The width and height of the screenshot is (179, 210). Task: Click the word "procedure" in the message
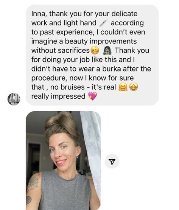coord(49,78)
